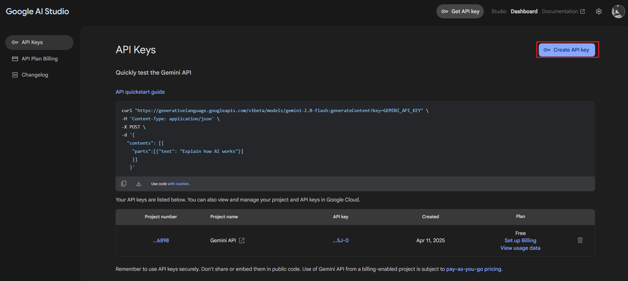The width and height of the screenshot is (628, 281).
Task: Click the 'Content-Type: application/json' code line
Action: [170, 119]
